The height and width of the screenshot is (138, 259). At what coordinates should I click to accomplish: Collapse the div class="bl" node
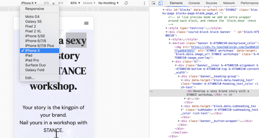(x=173, y=62)
